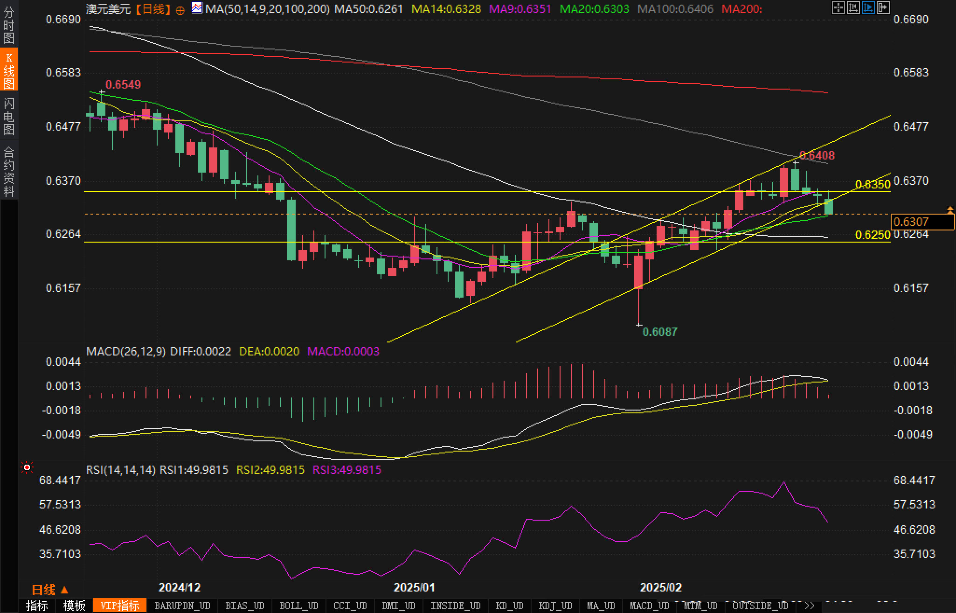Open the 模板 template menu
The width and height of the screenshot is (956, 613).
point(74,606)
